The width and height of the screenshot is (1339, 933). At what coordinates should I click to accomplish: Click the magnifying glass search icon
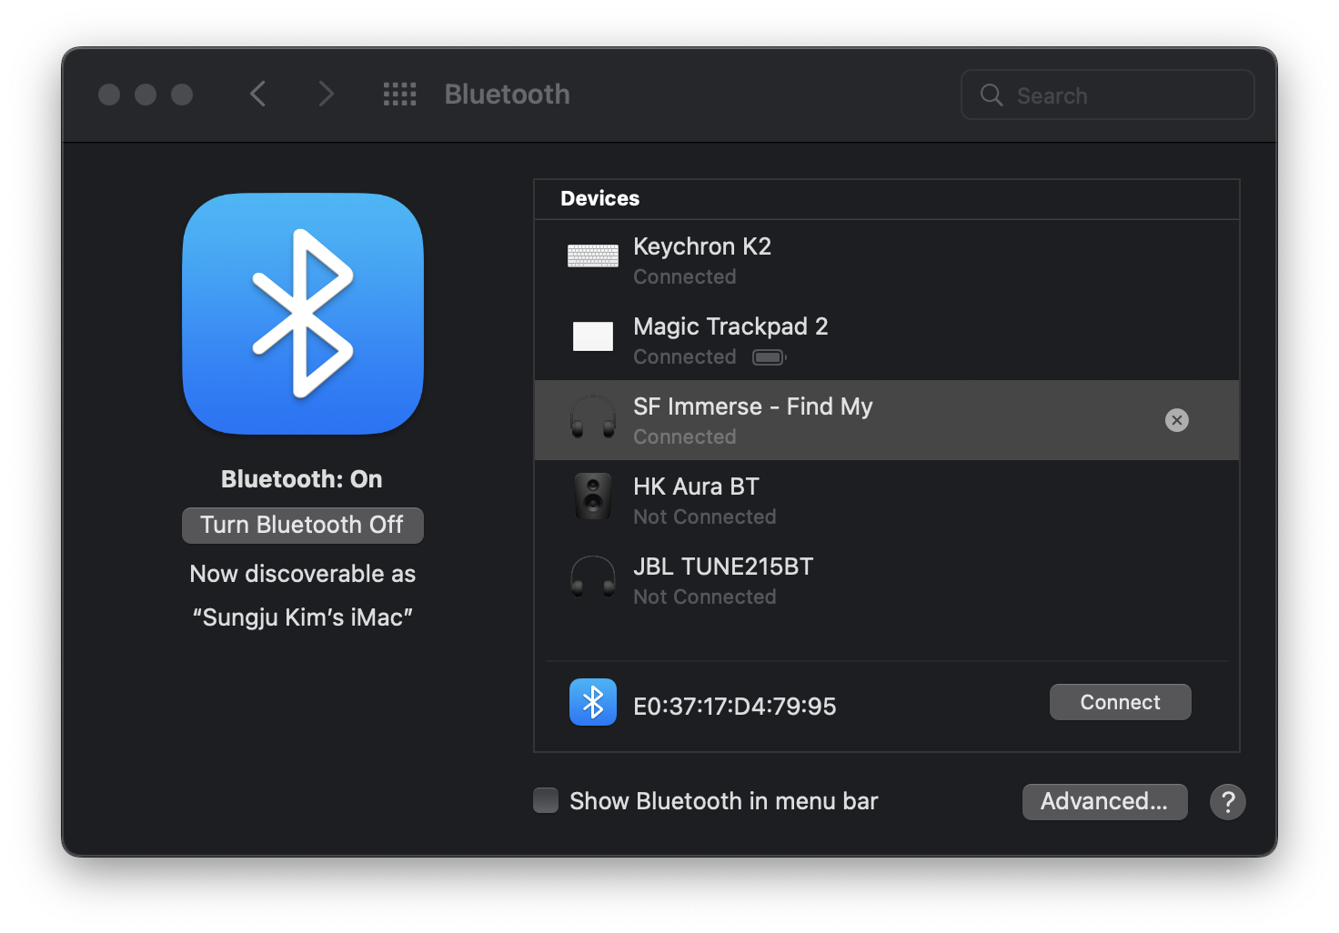click(992, 95)
